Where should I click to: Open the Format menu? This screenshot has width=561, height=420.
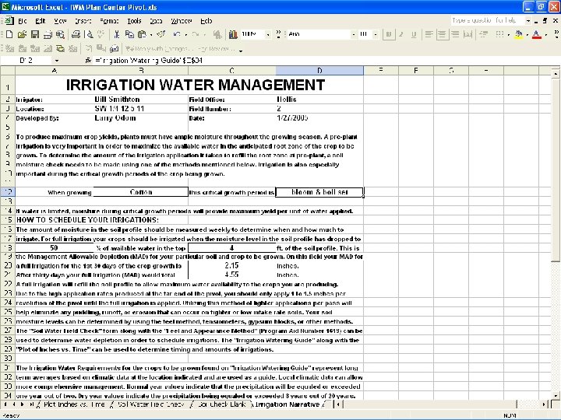[x=109, y=21]
